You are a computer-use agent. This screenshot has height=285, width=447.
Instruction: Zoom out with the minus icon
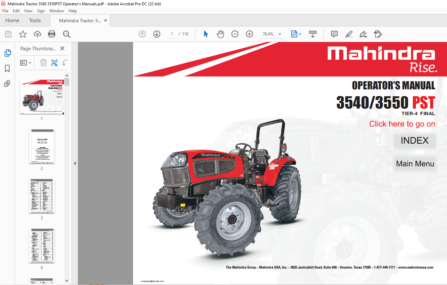click(x=235, y=34)
